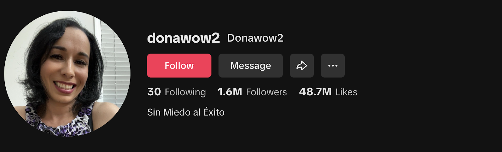
Task: View the 30 Following count number
Action: click(x=154, y=92)
